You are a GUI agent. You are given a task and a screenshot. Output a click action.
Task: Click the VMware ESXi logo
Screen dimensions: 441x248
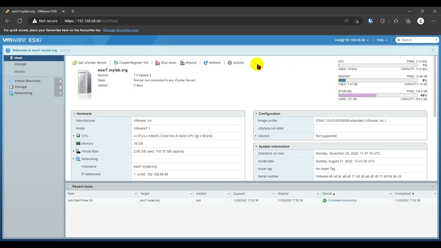[x=23, y=40]
